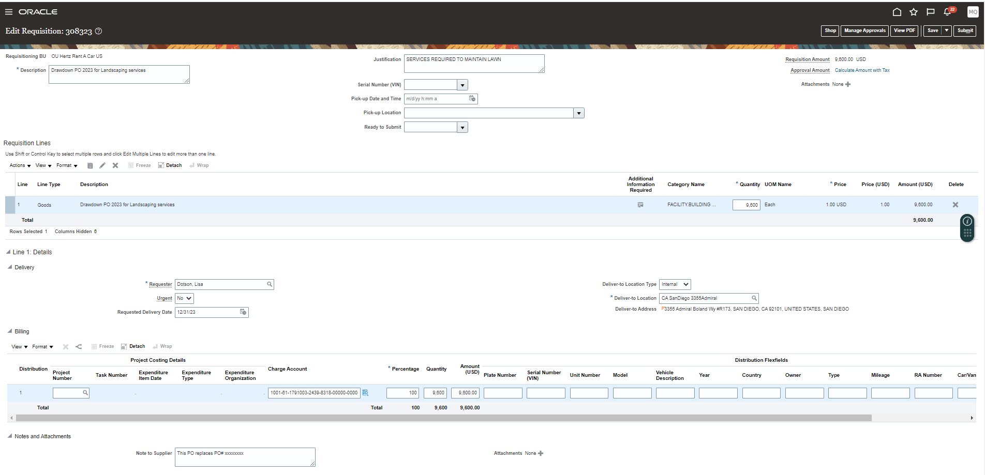Open the charge account key flexfield icon
The image size is (985, 475).
coord(366,393)
